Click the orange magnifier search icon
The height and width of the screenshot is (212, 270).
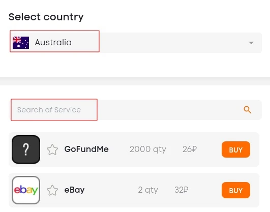(248, 110)
